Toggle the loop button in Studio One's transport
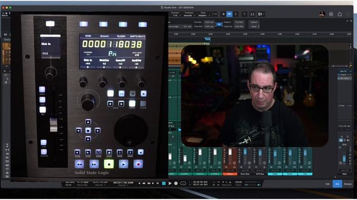This screenshot has width=357, height=200. 183,183
